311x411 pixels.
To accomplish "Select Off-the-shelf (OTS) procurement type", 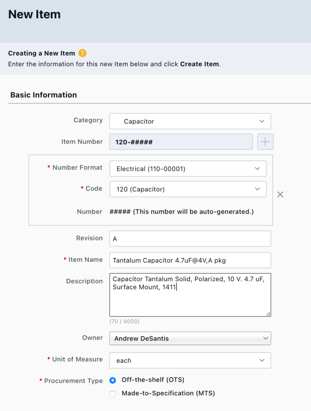I will pyautogui.click(x=113, y=380).
